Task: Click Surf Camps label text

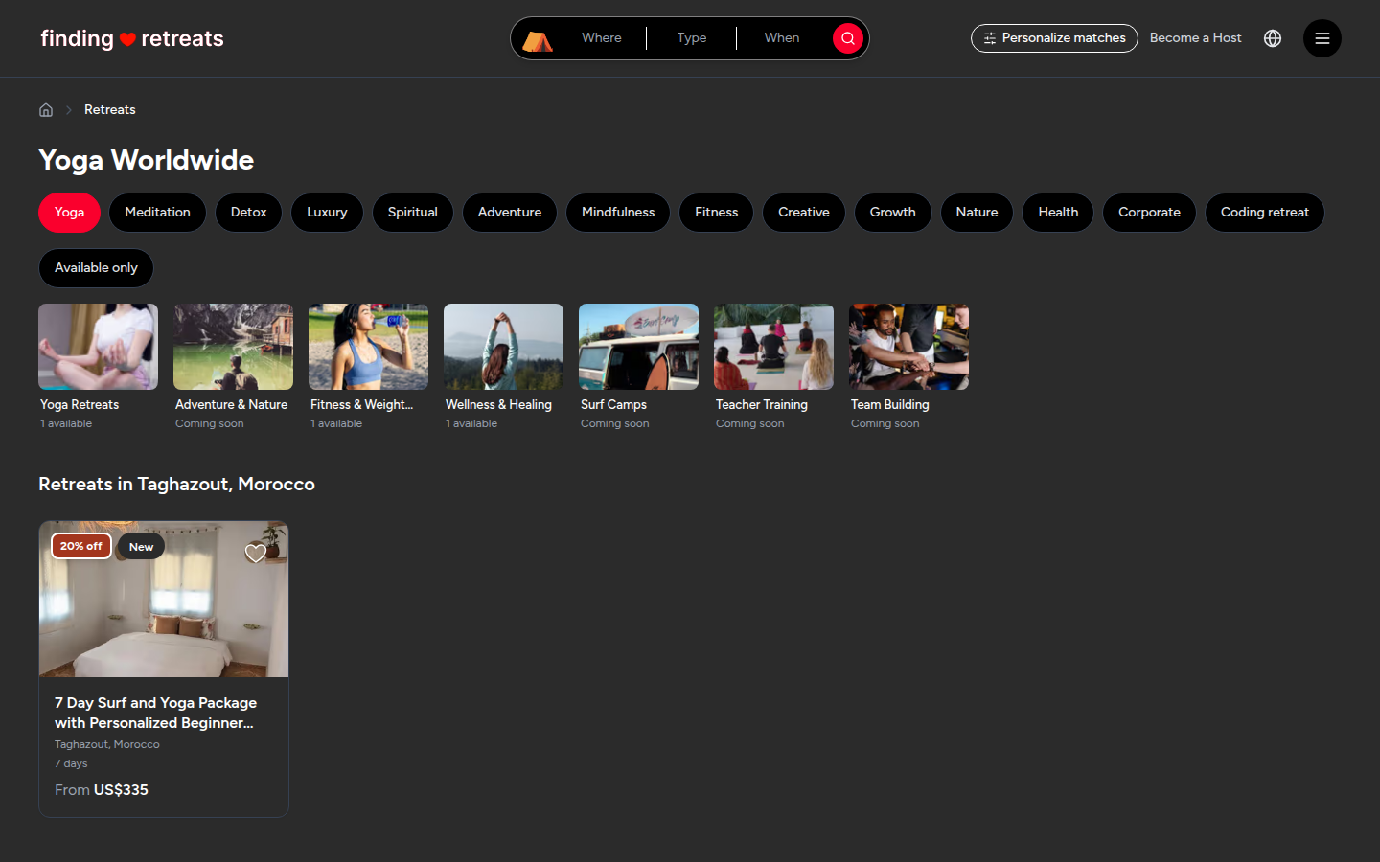Action: pos(613,405)
